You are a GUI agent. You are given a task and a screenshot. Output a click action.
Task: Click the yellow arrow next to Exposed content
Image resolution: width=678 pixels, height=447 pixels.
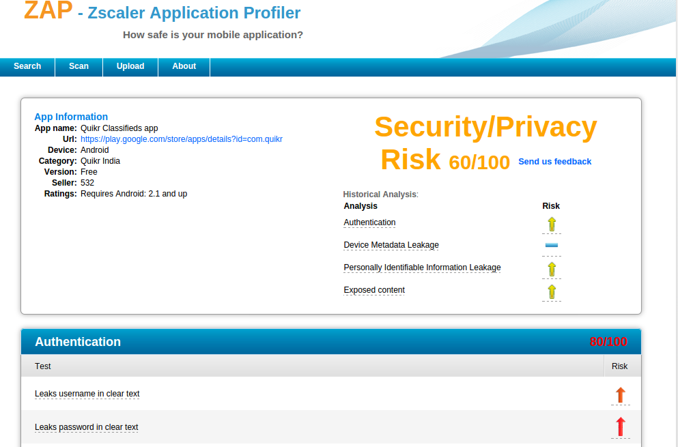point(552,292)
